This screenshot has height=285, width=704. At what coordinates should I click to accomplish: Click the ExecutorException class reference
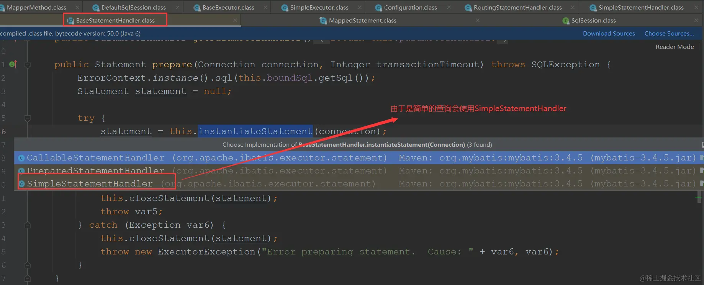coord(206,251)
